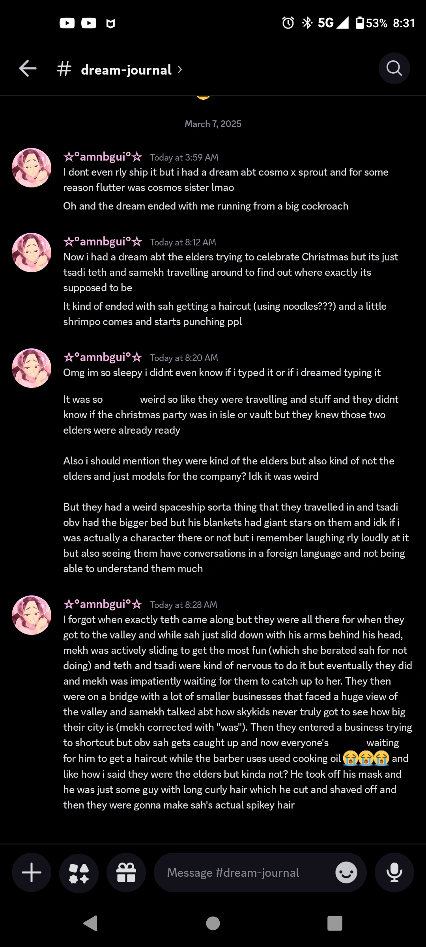Tap the hashtag icon beside dream-journal
Screen dimensions: 426x947
tap(64, 69)
